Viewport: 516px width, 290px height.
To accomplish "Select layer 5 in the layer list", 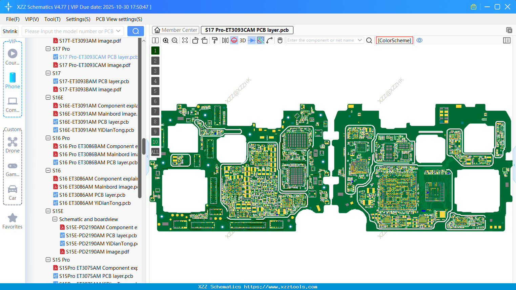I will [x=155, y=91].
